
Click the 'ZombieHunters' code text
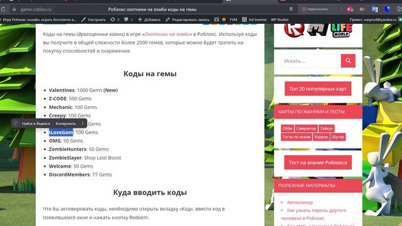tap(68, 149)
